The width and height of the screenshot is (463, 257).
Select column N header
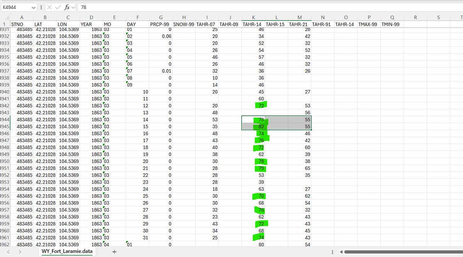click(323, 17)
